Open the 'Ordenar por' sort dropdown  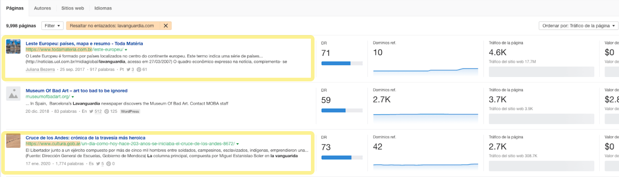click(x=578, y=26)
